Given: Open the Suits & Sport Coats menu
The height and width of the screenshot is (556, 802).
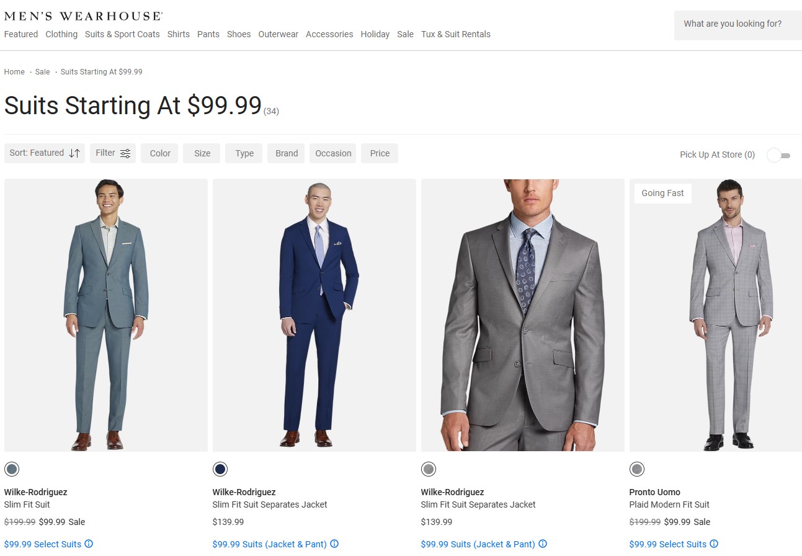Looking at the screenshot, I should tap(122, 34).
